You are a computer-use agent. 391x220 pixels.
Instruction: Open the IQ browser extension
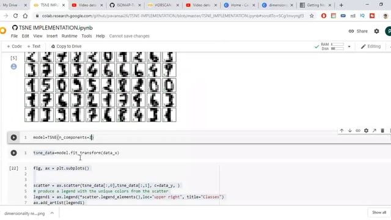click(x=362, y=16)
